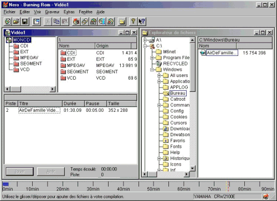The image size is (277, 201).
Task: Click explorer tree vertical scrollbar up arrow
Action: 192,40
